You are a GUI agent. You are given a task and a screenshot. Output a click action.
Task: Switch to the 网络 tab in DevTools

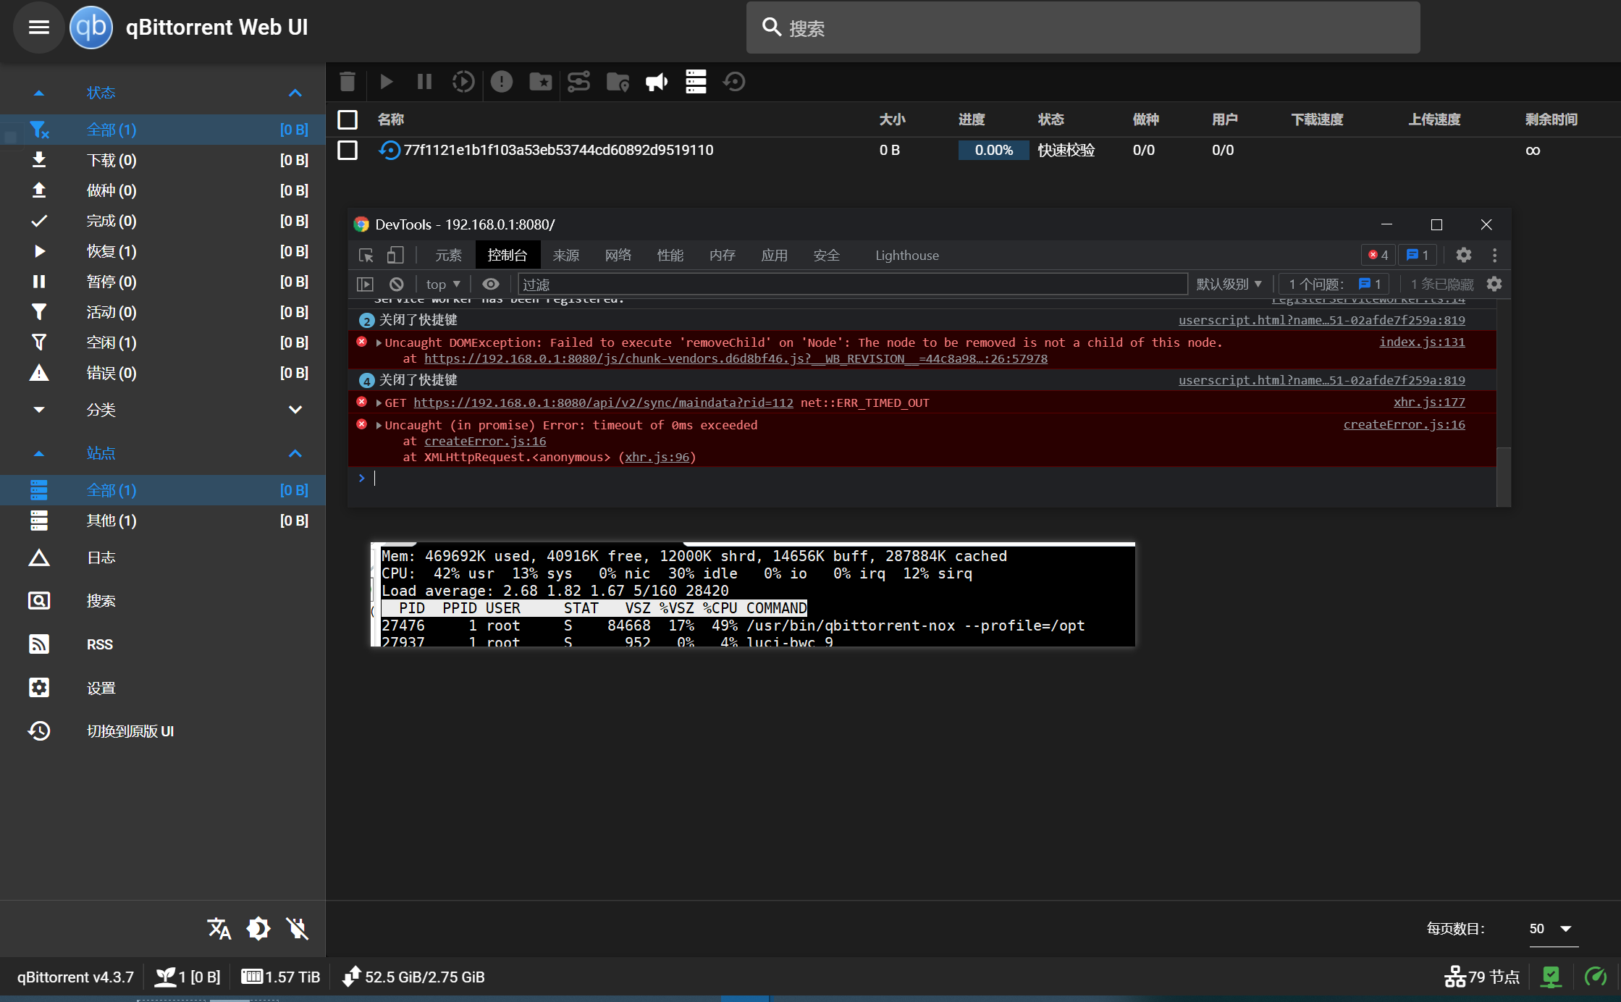click(618, 255)
